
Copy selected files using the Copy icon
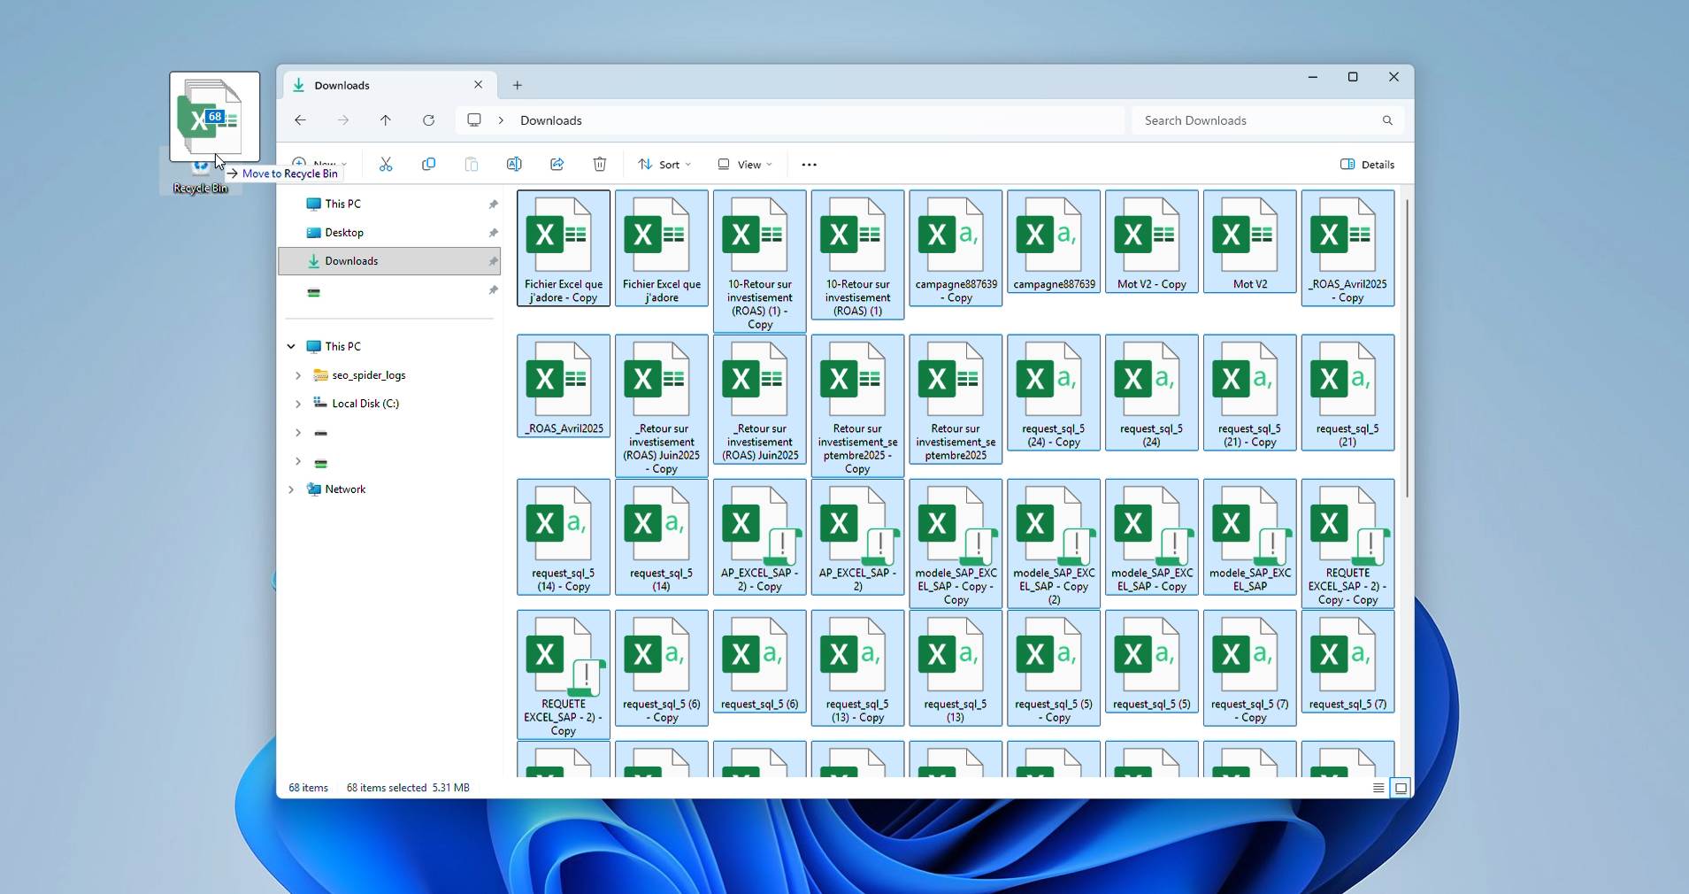pyautogui.click(x=428, y=165)
